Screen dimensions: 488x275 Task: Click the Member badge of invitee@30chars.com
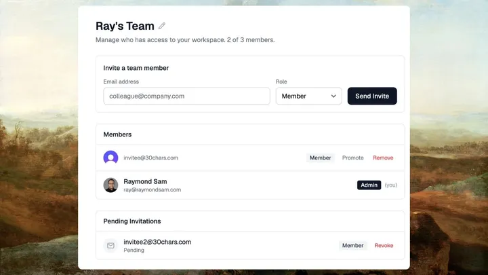coord(320,158)
